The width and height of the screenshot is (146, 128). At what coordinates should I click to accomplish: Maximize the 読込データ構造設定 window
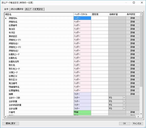coord(134,3)
